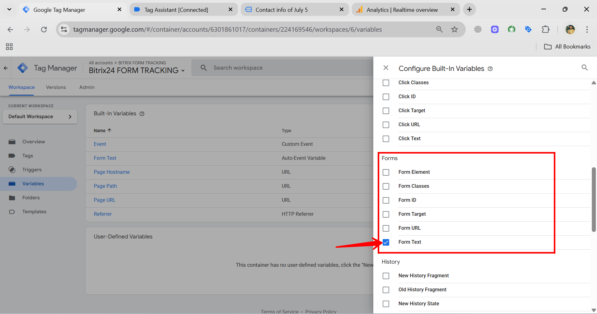Viewport: 597px width, 314px height.
Task: Click the browser address bar URL
Action: point(227,30)
